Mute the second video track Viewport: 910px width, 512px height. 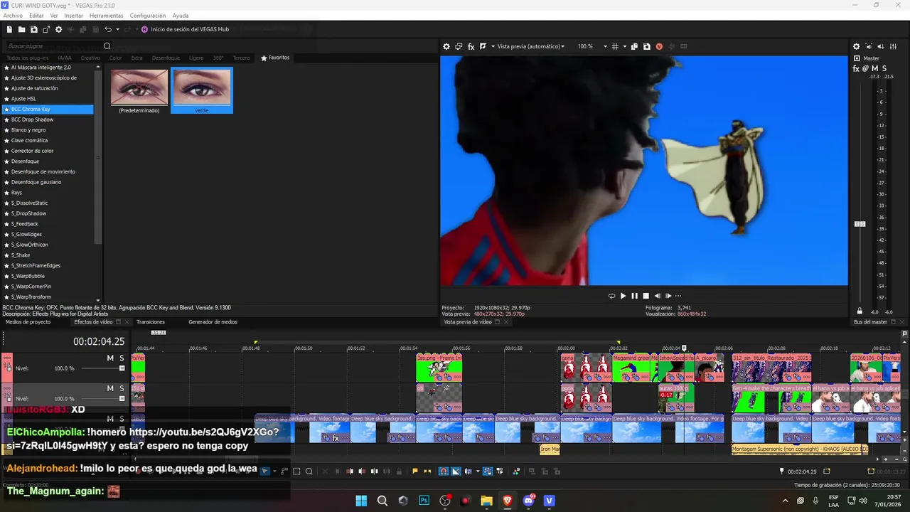click(x=110, y=388)
